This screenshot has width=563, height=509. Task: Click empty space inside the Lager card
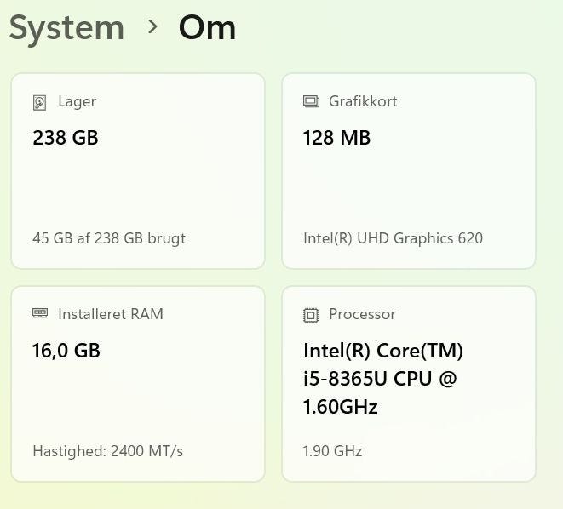pyautogui.click(x=136, y=189)
